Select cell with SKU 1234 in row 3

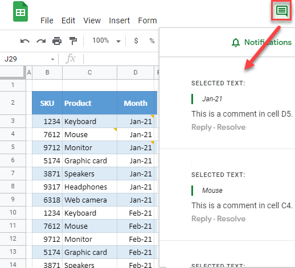pyautogui.click(x=47, y=121)
